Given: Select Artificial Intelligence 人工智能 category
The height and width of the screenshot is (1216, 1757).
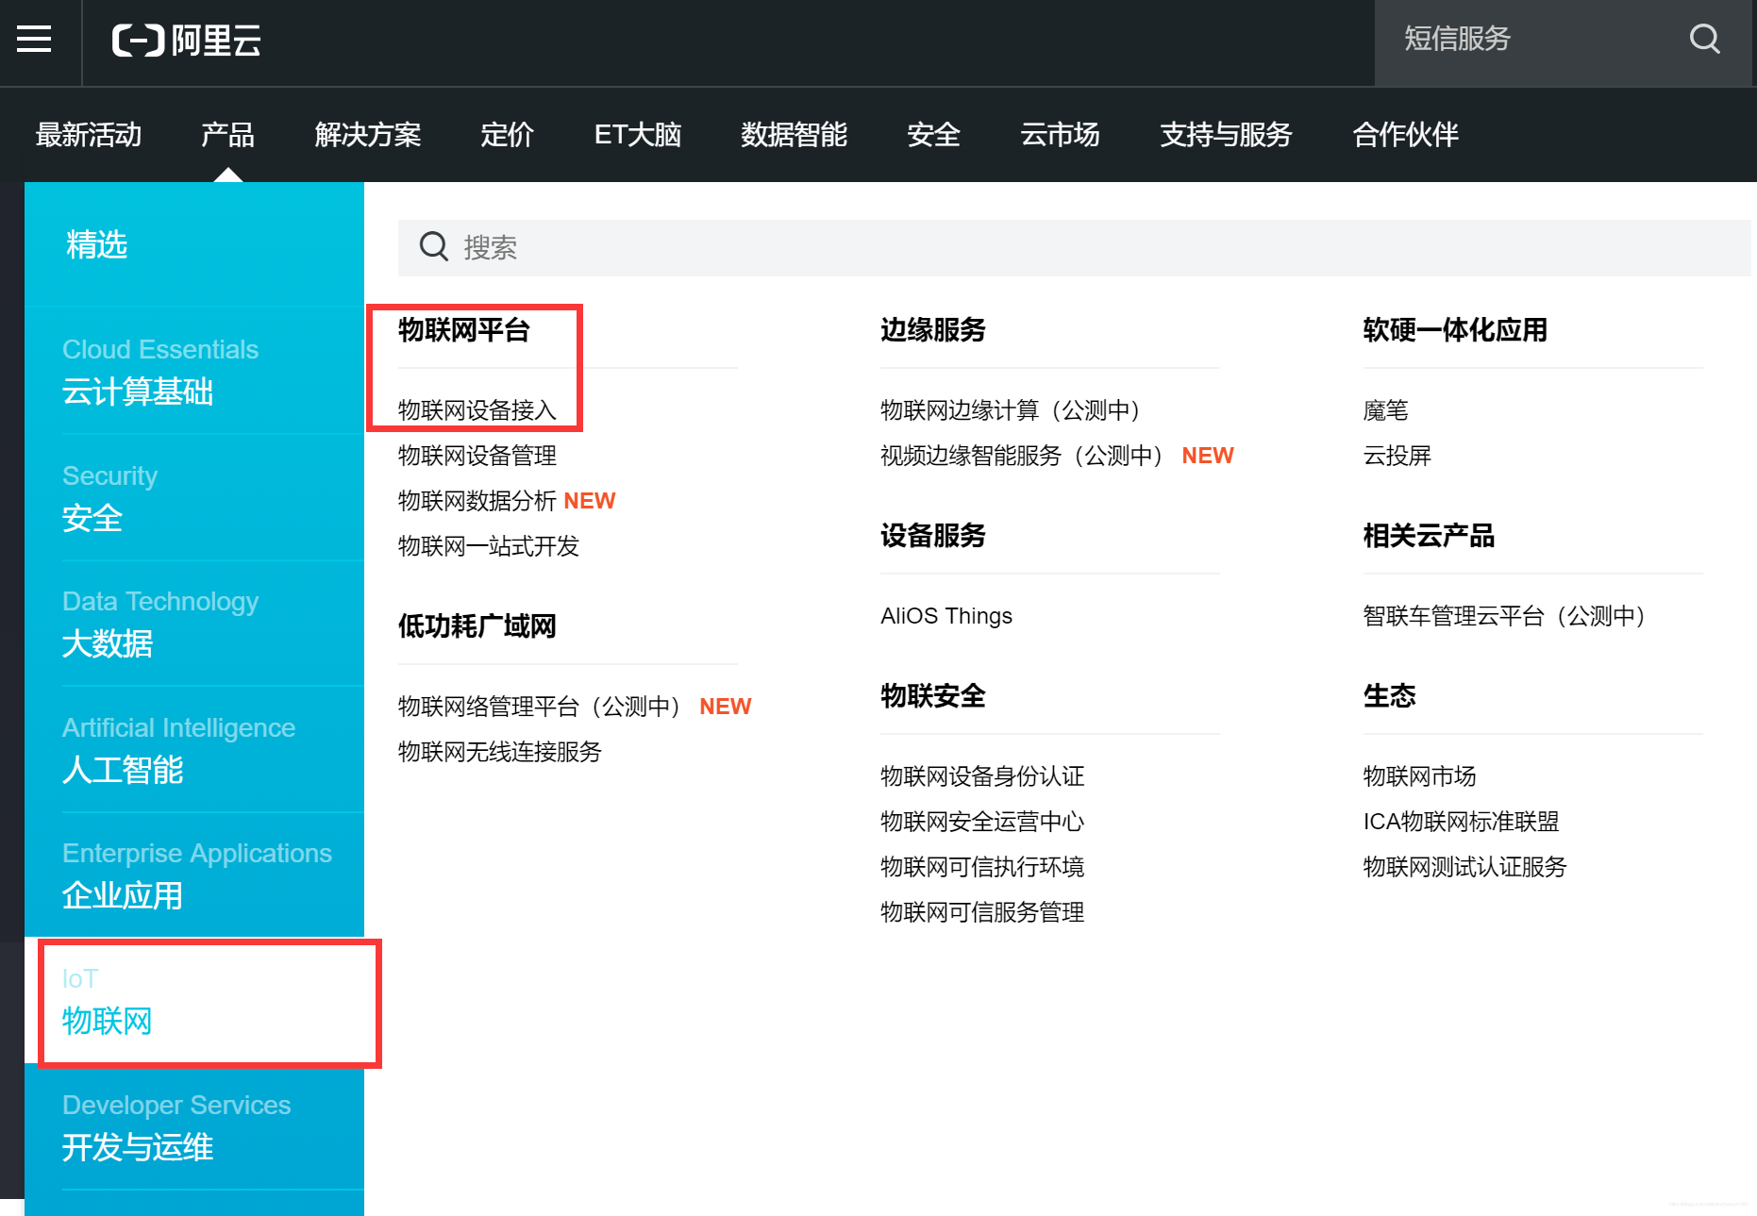Looking at the screenshot, I should click(x=194, y=749).
